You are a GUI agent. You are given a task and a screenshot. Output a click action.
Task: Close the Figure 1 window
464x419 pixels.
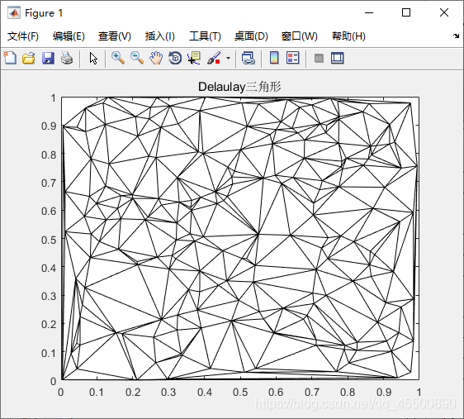[x=444, y=12]
